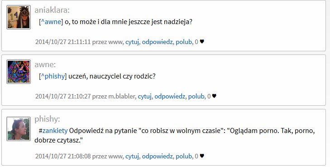
Task: Open aniaklara's masked avatar picture
Action: click(x=19, y=17)
